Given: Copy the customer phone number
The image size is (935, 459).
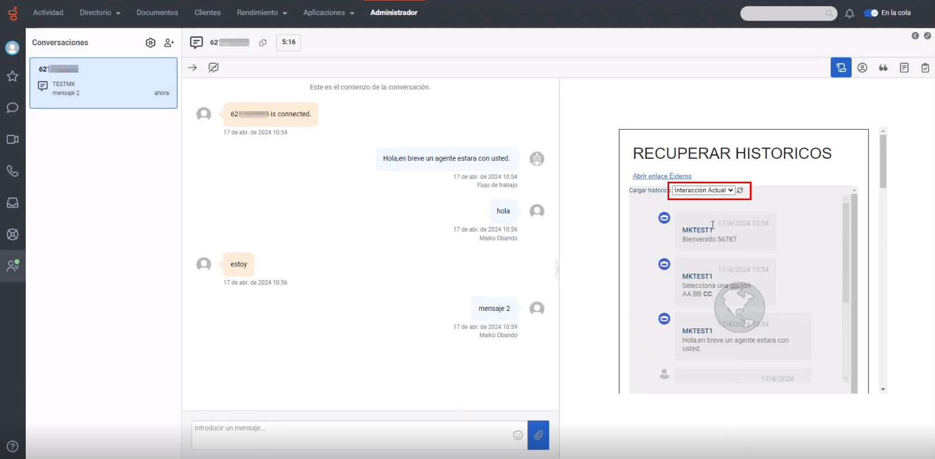Looking at the screenshot, I should (x=263, y=42).
